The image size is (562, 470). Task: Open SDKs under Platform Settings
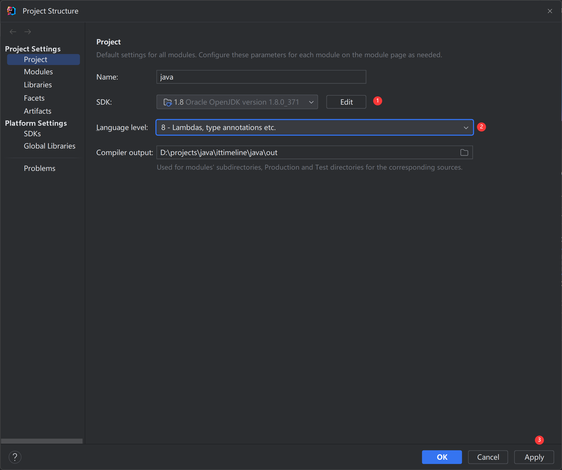tap(32, 134)
